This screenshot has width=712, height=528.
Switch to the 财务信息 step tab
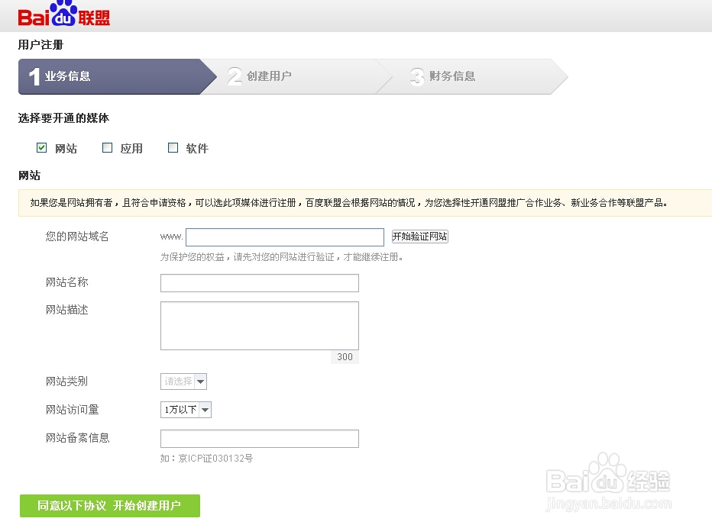(451, 76)
